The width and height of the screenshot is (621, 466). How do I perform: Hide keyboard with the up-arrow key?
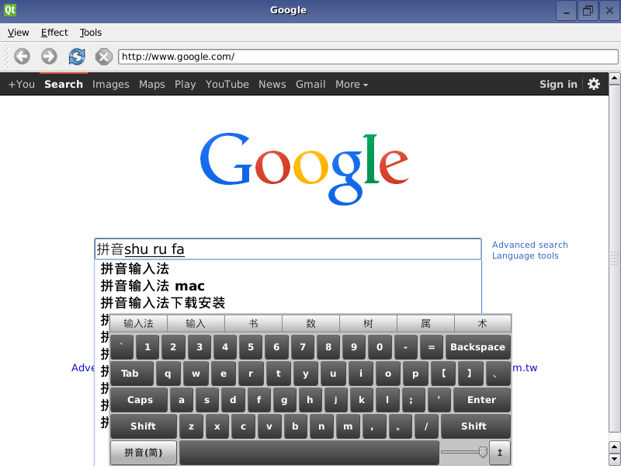tap(500, 452)
